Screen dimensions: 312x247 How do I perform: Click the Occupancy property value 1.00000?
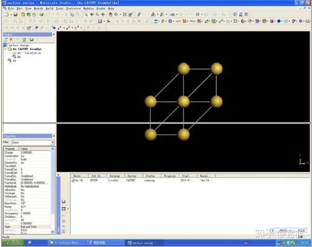(x=26, y=213)
